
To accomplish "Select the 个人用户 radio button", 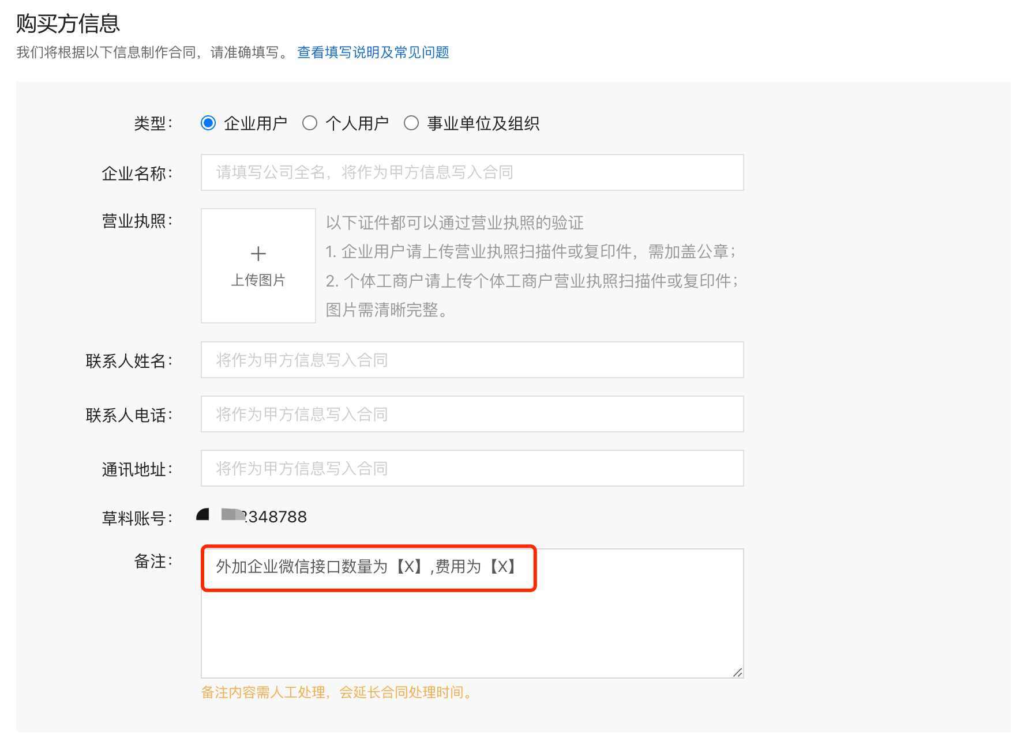I will [x=311, y=123].
